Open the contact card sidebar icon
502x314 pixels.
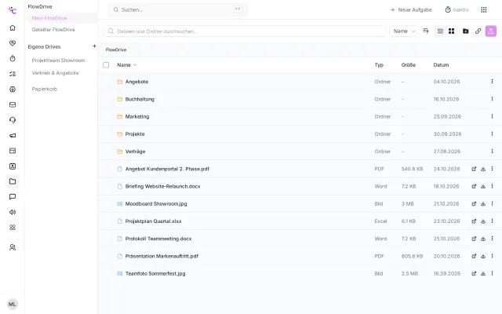point(13,166)
